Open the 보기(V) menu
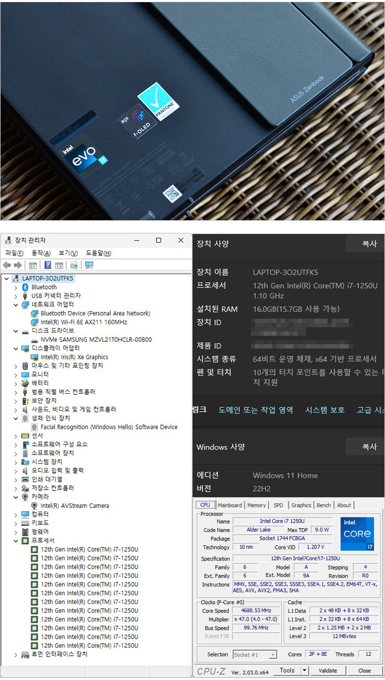This screenshot has width=385, height=680. (68, 253)
